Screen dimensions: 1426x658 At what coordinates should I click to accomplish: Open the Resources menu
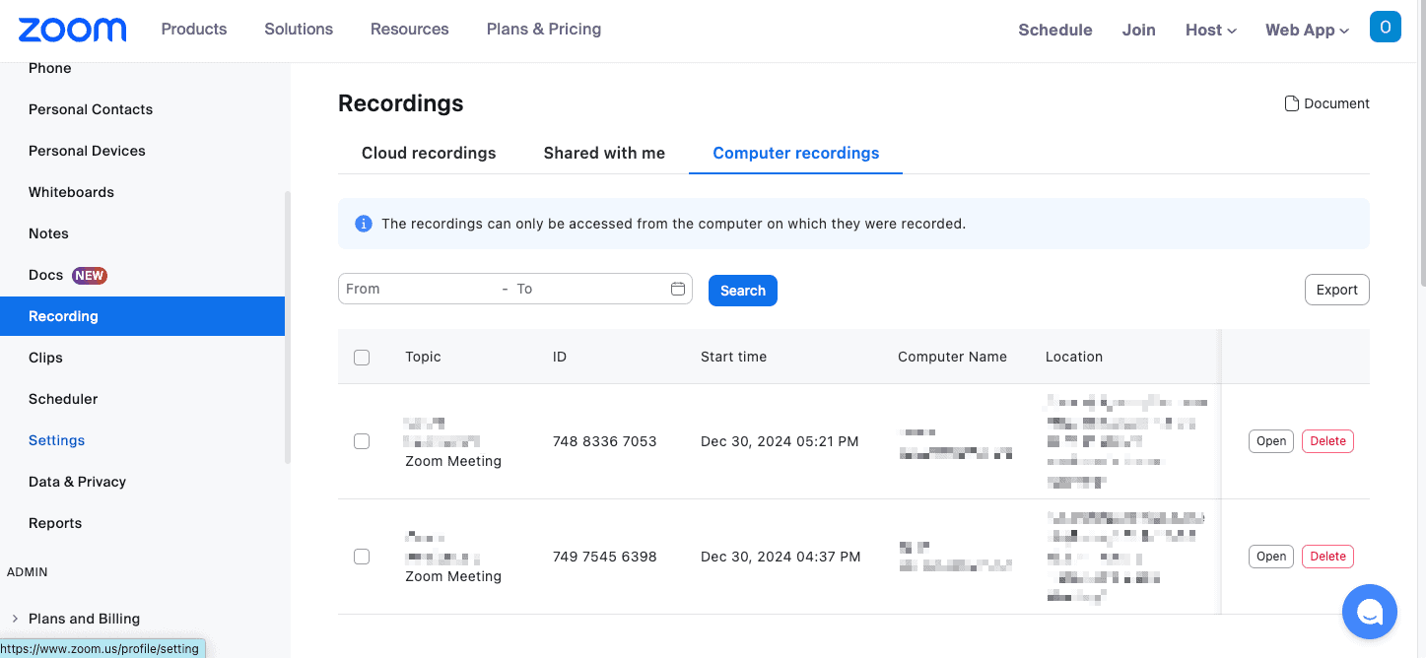(x=409, y=29)
